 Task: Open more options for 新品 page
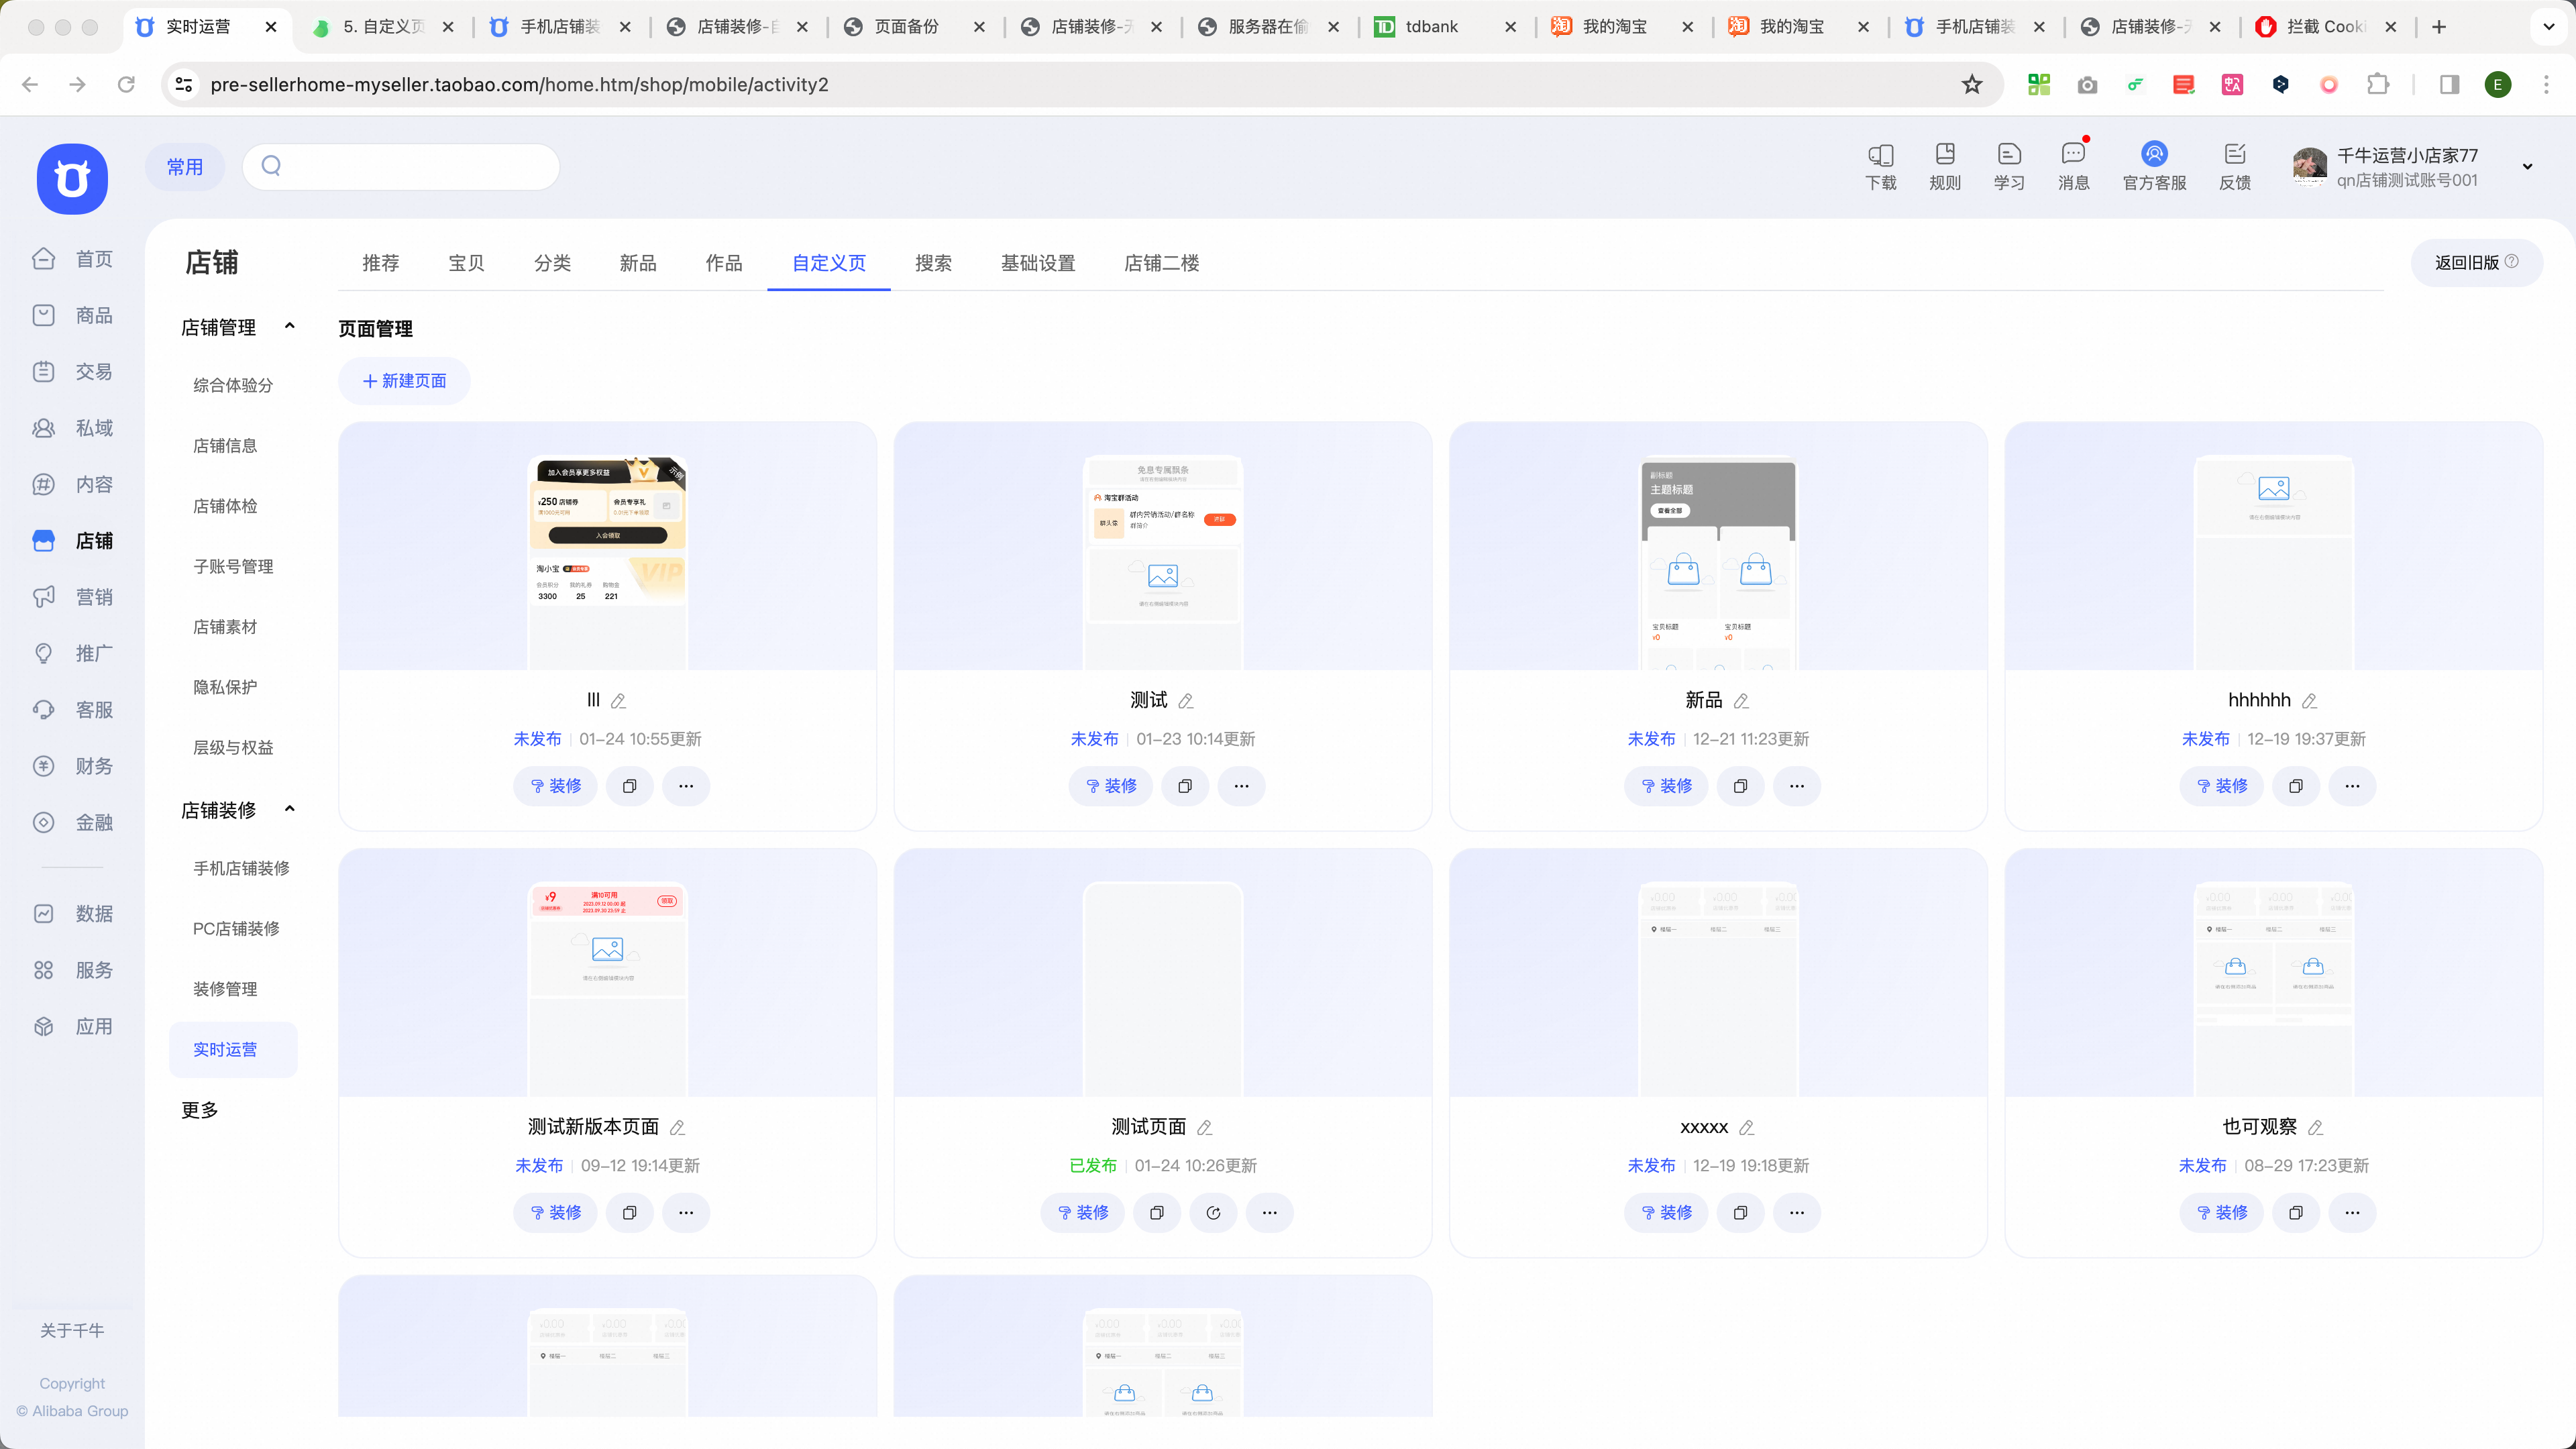tap(1797, 786)
